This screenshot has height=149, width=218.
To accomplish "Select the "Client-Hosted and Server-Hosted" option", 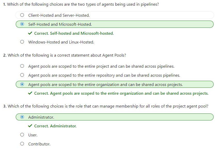I will coord(22,15).
